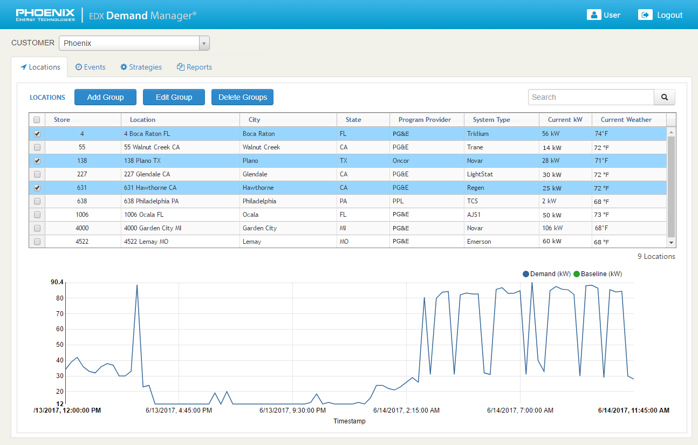Image resolution: width=698 pixels, height=445 pixels.
Task: Click the Logout arrow icon
Action: tap(645, 15)
